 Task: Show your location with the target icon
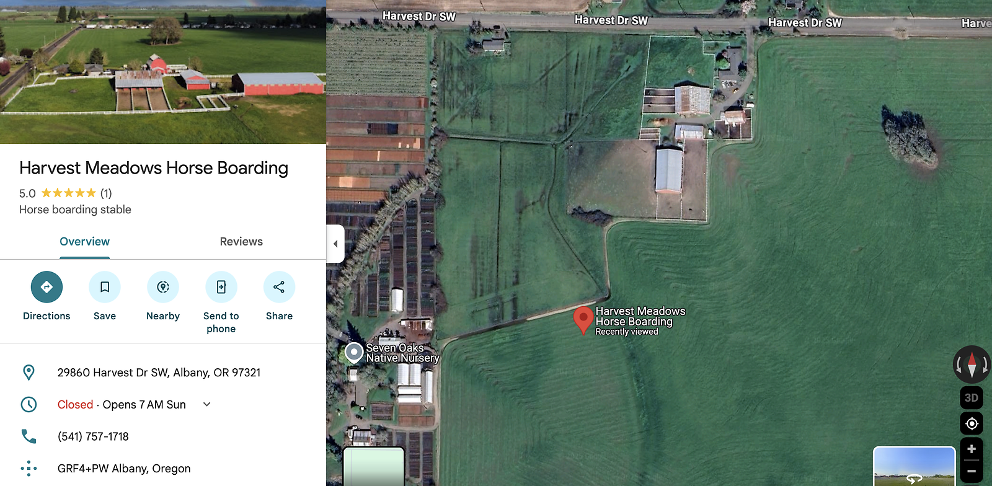pos(972,423)
